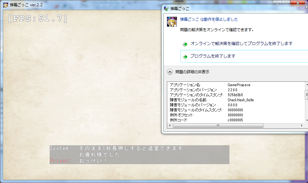Click the game window's title bar icon
The width and height of the screenshot is (308, 183).
pyautogui.click(x=6, y=5)
